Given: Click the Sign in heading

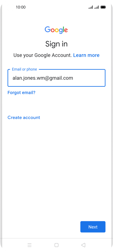Looking at the screenshot, I should 56,44.
